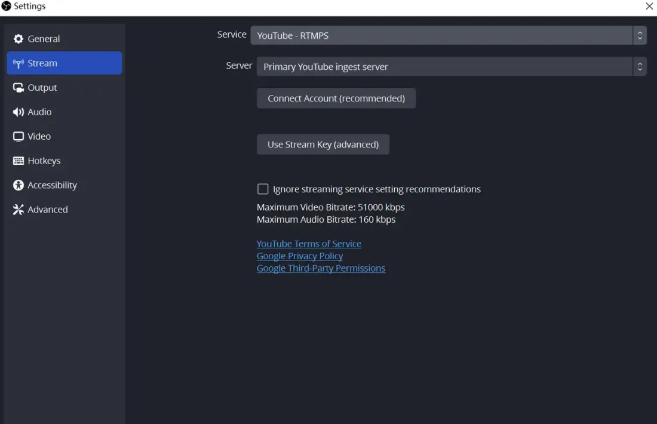Click the Hotkeys keyboard icon
Screen dimensions: 657x424
point(18,161)
